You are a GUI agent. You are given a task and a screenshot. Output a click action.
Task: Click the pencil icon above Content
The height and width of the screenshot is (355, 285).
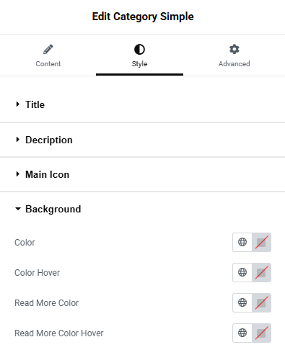tap(48, 49)
